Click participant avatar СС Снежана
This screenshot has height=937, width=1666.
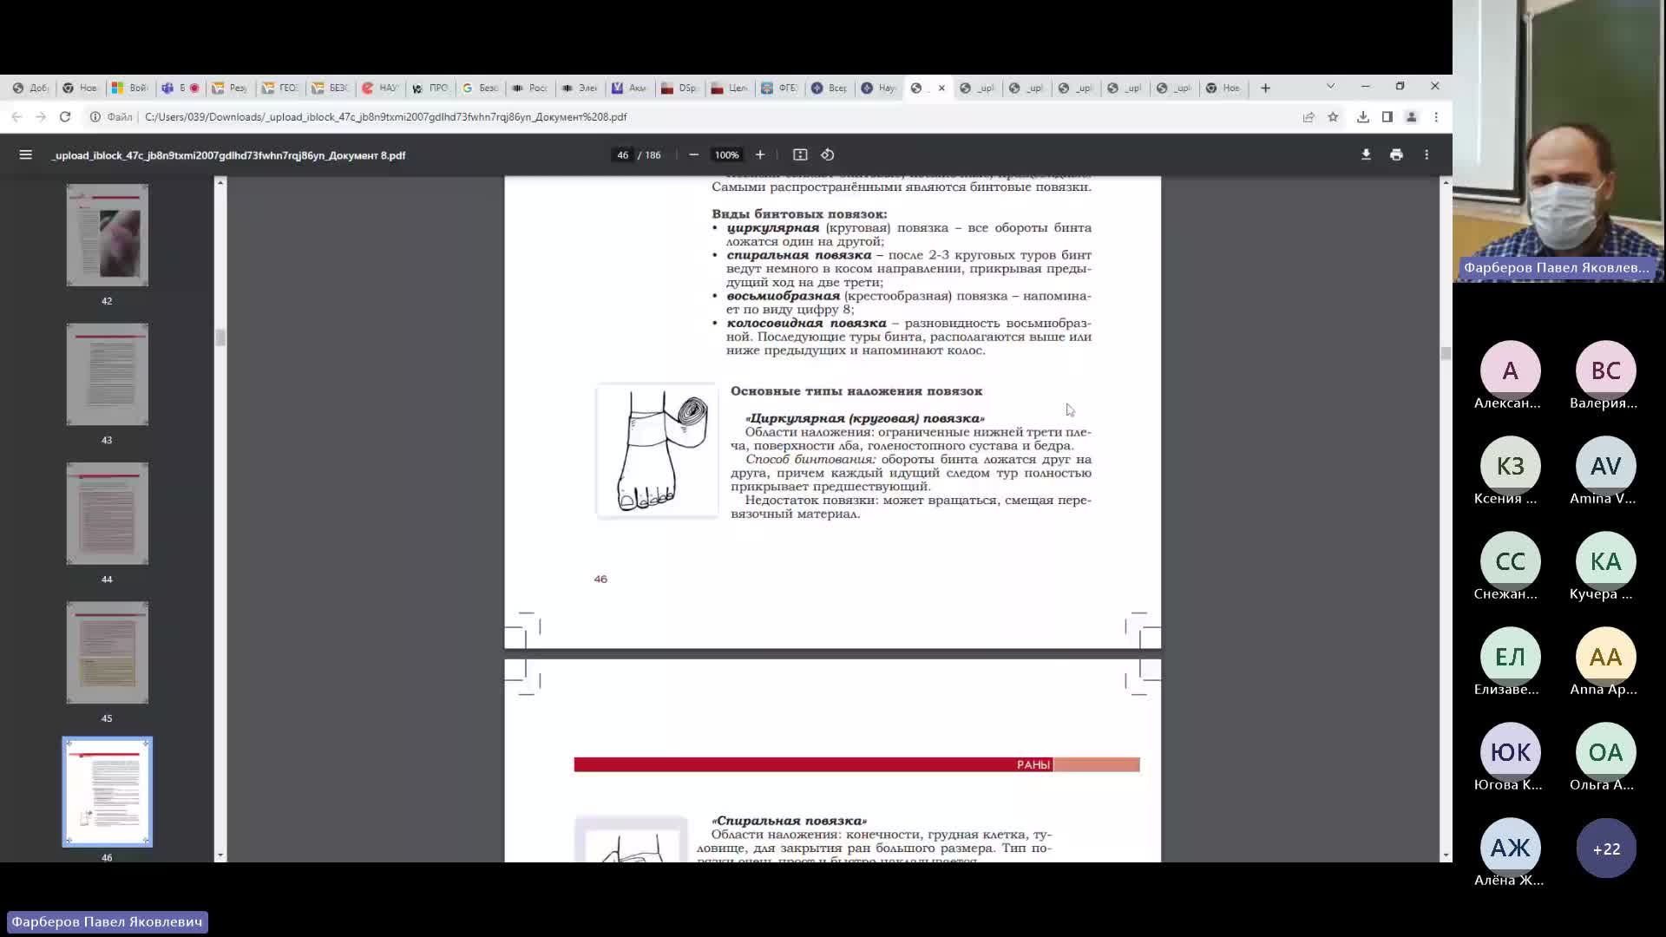pos(1510,561)
